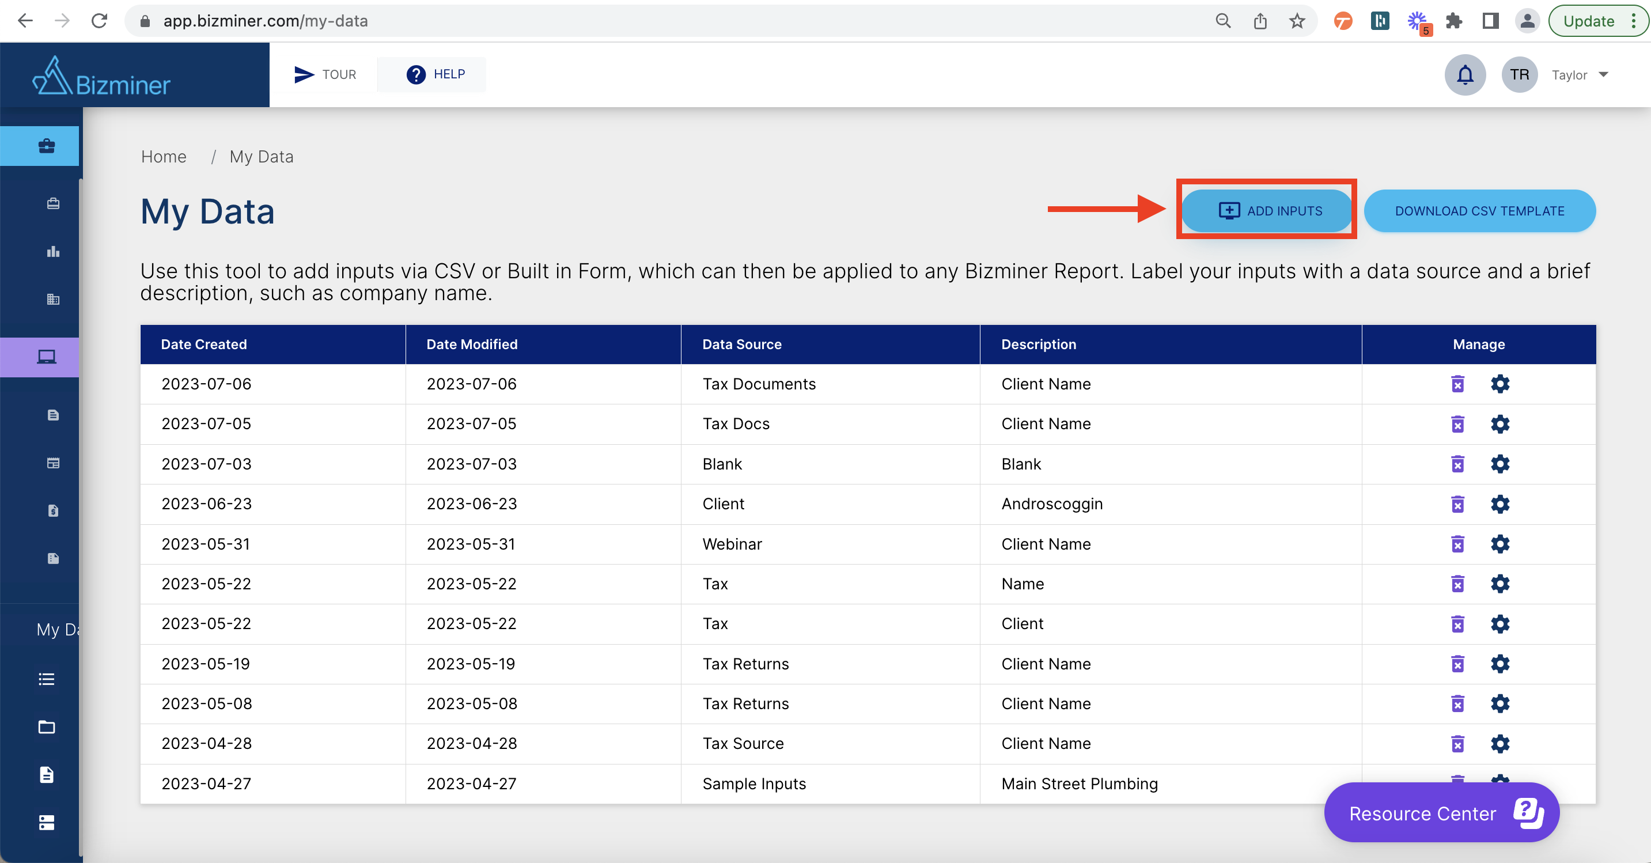
Task: Open the server storage icon in sidebar
Action: click(x=46, y=823)
